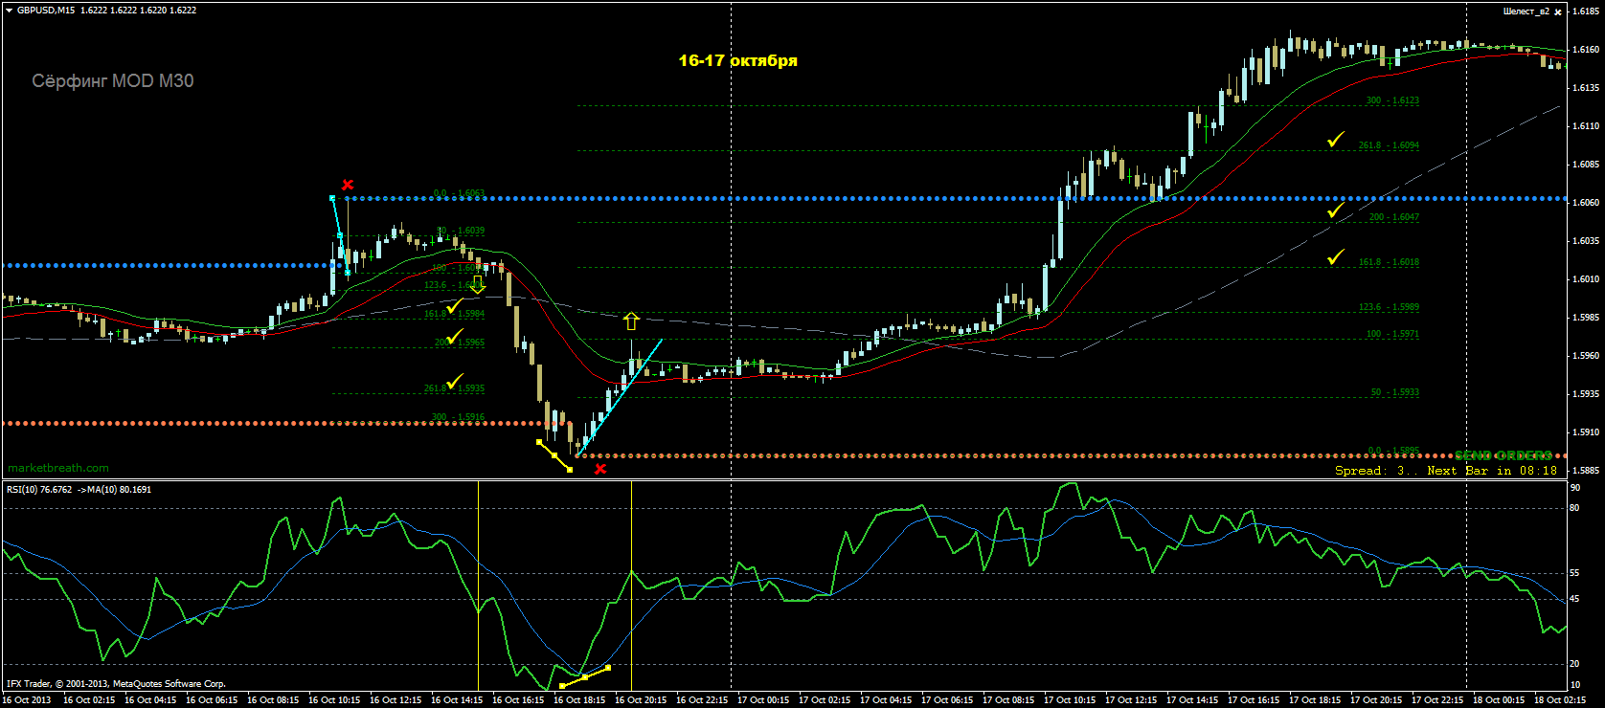Open the marketbreath.com link
1605x708 pixels.
[x=58, y=468]
